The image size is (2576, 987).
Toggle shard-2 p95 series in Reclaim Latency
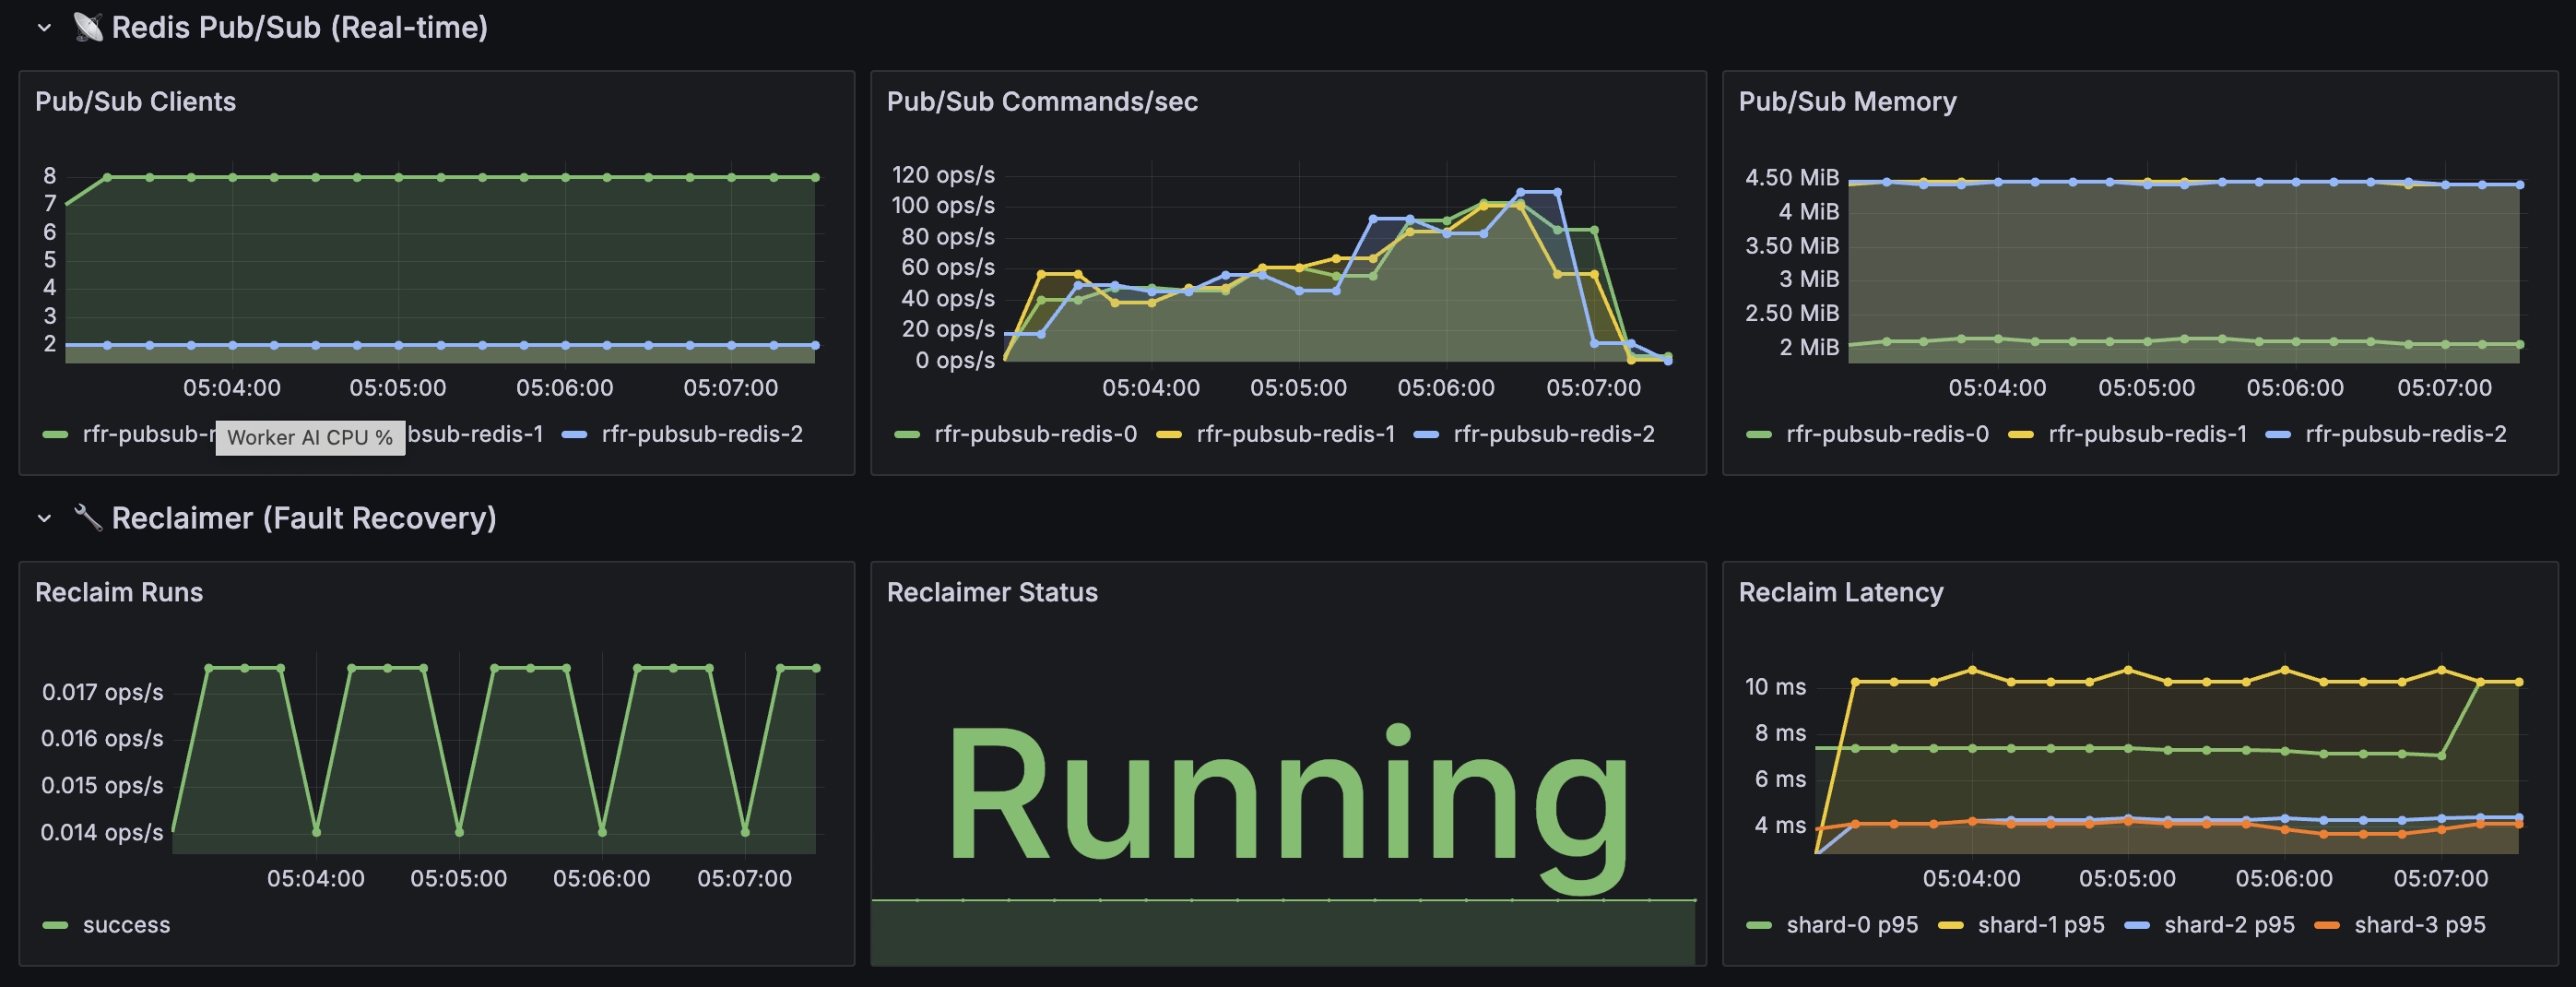coord(2229,925)
